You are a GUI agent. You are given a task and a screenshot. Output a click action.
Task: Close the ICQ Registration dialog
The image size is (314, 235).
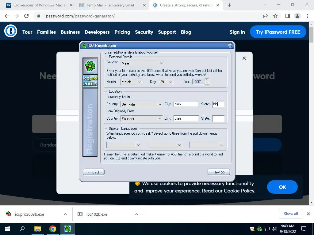click(230, 45)
